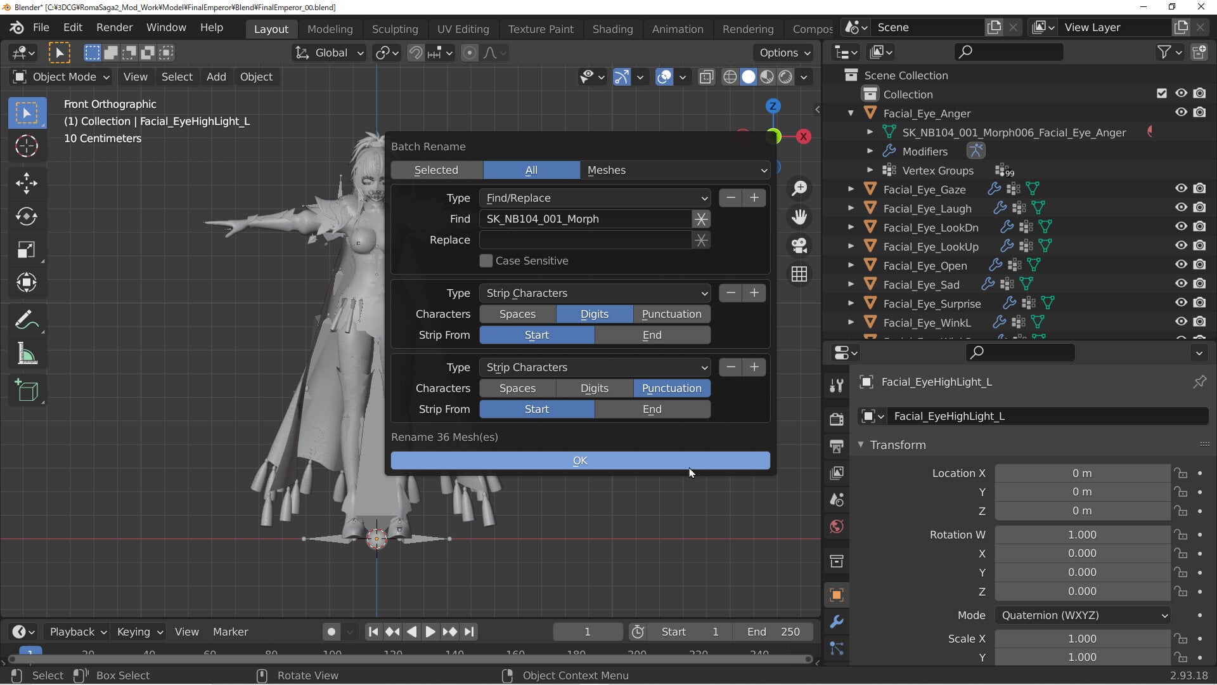Click the Find text field
The width and height of the screenshot is (1217, 685).
click(584, 219)
